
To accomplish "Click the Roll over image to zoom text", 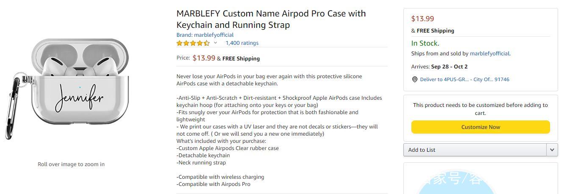I will [x=71, y=164].
